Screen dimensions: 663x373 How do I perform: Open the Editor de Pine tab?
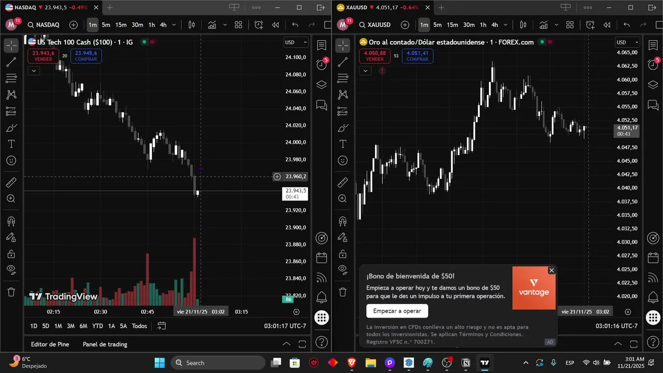(50, 344)
